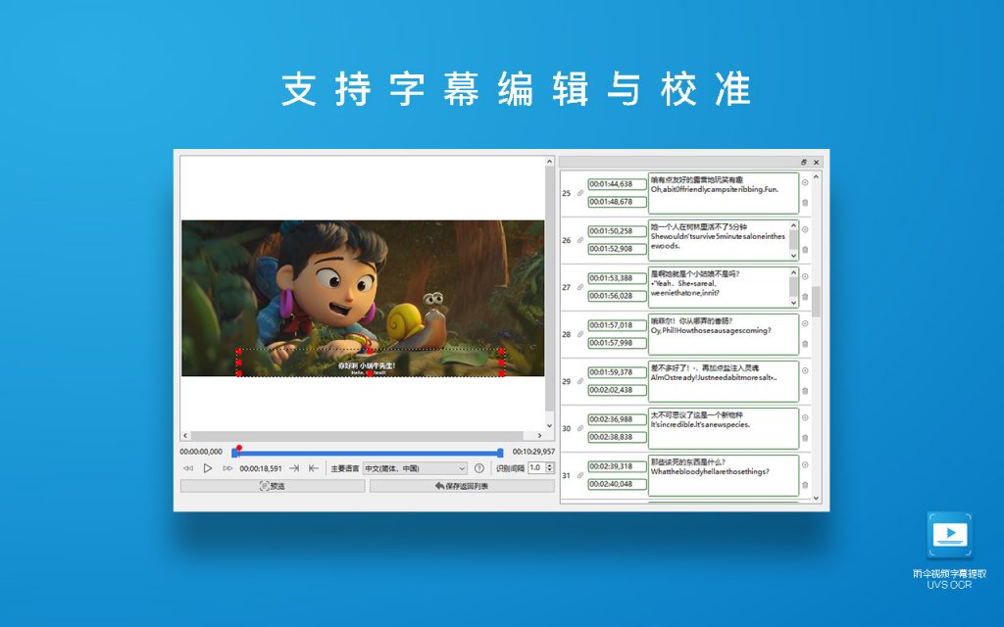Viewport: 1004px width, 627px height.
Task: Edit the start time 00:01:57,018 field
Action: [617, 325]
